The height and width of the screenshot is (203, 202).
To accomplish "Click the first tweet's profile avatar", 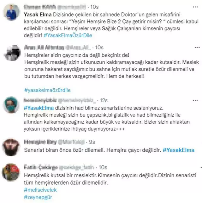I will 11,12.
